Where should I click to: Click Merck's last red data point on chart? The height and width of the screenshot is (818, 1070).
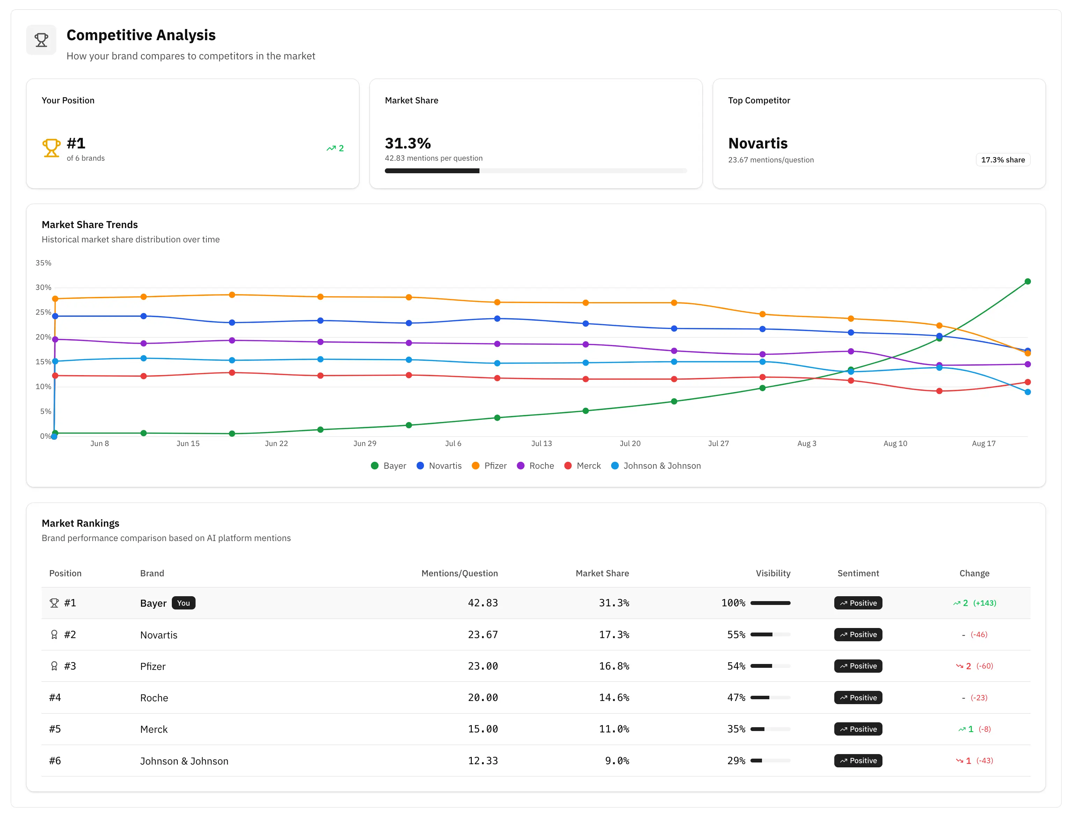(1028, 382)
